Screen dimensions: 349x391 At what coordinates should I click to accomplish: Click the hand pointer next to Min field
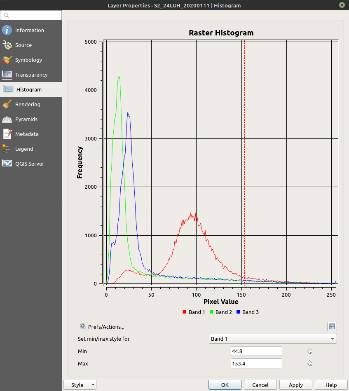point(309,351)
